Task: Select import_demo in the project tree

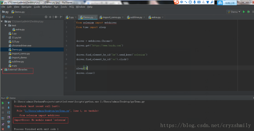Action: (x=19, y=57)
